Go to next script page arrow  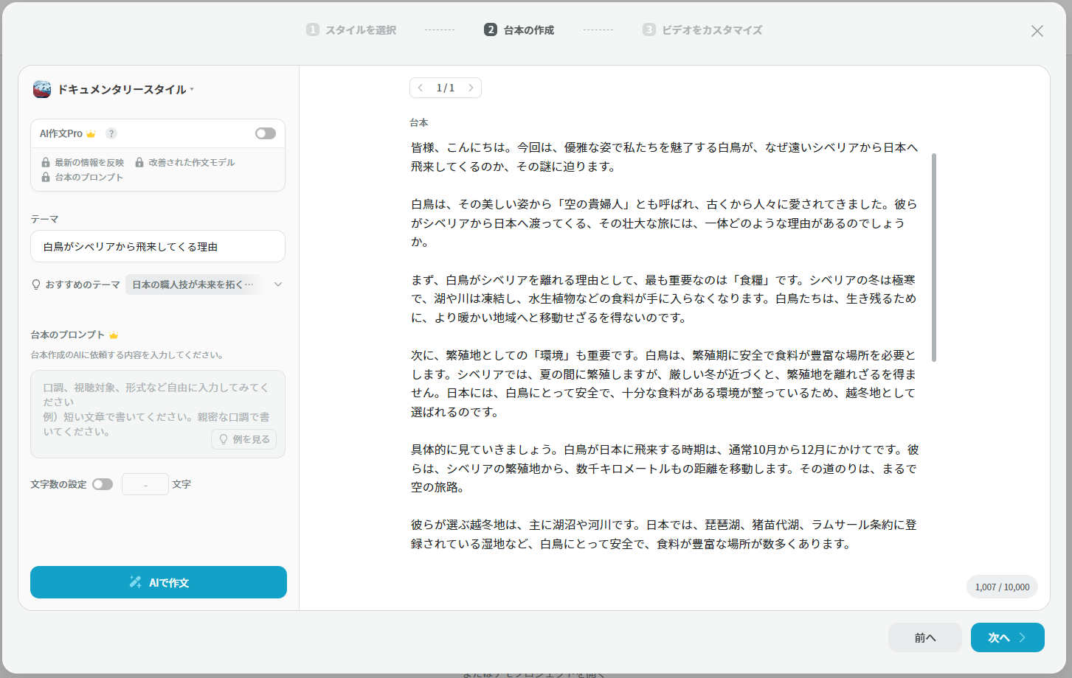[471, 88]
